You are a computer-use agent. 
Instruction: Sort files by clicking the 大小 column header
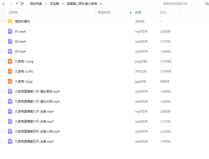click(x=163, y=12)
